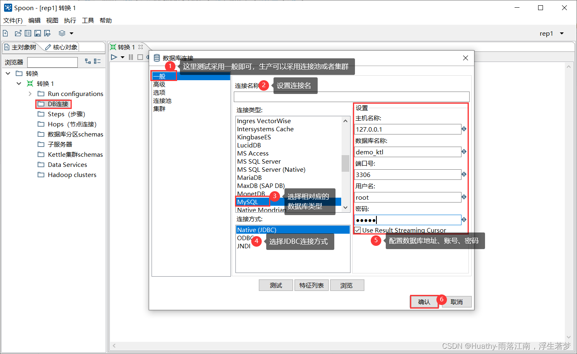Click the 数据库名称 field containing demo_ktl
577x354 pixels.
coord(408,152)
